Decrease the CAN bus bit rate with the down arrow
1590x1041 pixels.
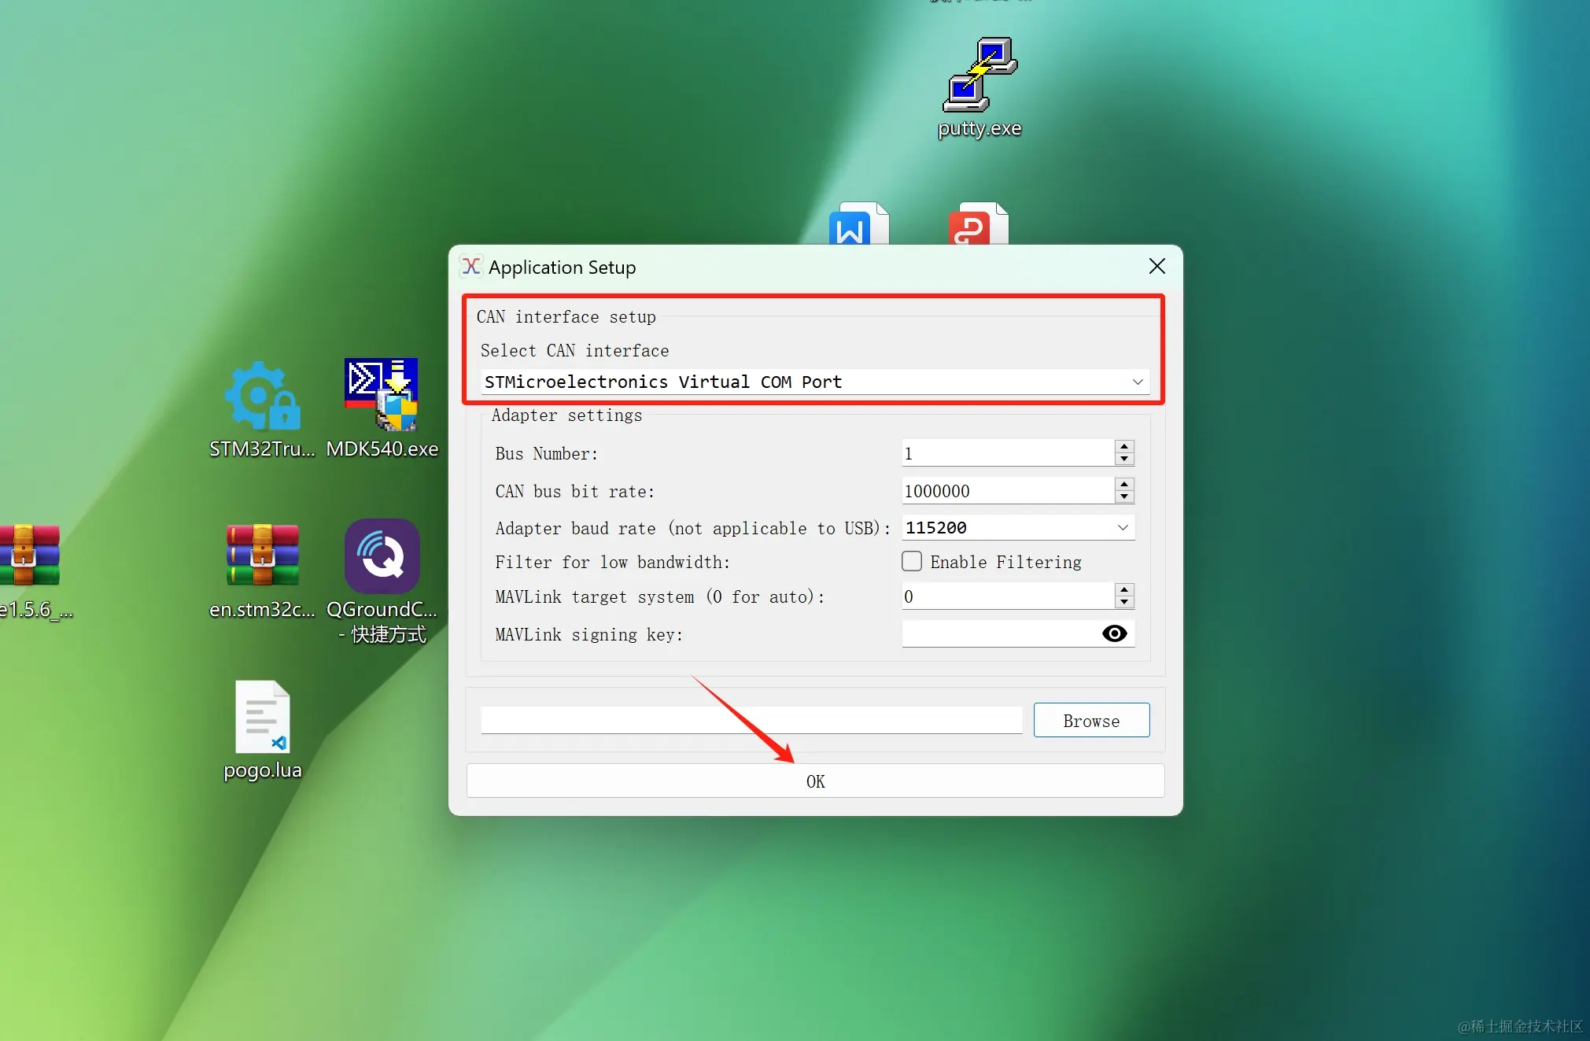click(x=1124, y=497)
